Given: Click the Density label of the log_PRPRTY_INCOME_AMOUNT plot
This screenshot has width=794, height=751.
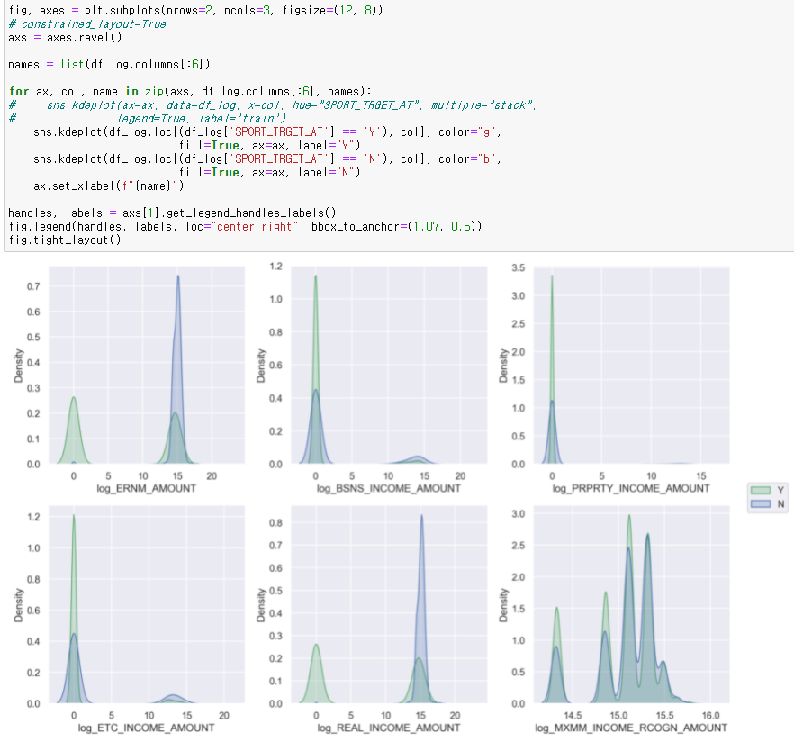Looking at the screenshot, I should (x=504, y=366).
